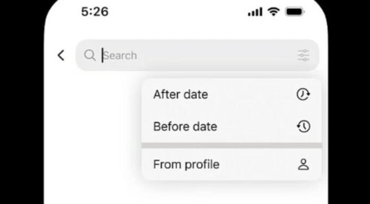Image resolution: width=370 pixels, height=204 pixels.
Task: Click the clock icon beside After date
Action: [303, 94]
